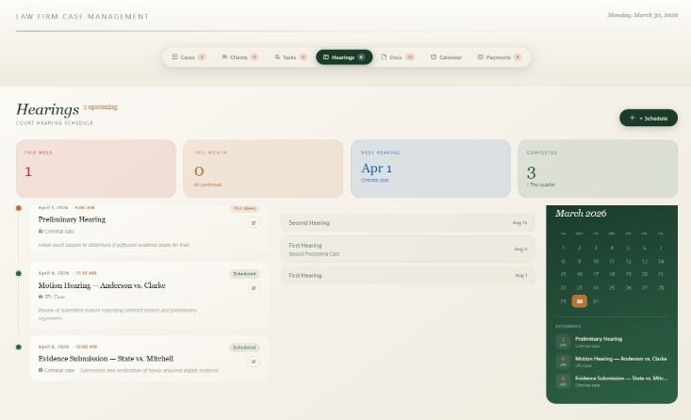
Task: Click Criminal case label under Preliminary Hearing card
Action: click(59, 231)
